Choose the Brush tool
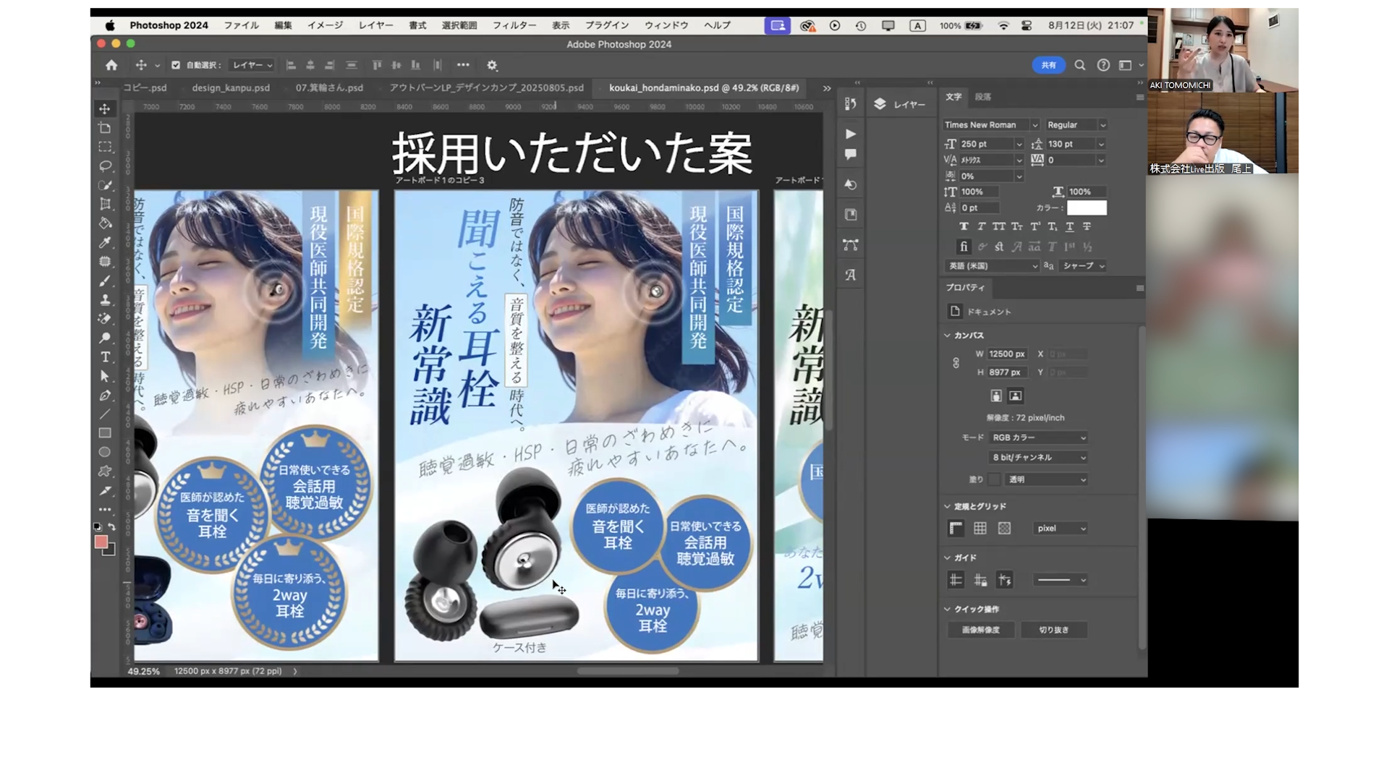The height and width of the screenshot is (781, 1389). 105,281
